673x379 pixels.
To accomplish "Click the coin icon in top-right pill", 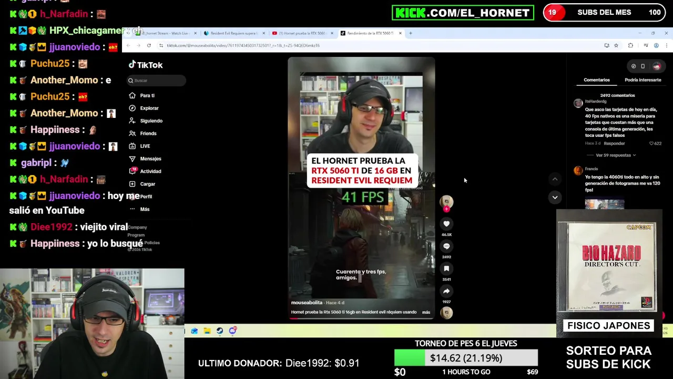I will click(634, 66).
